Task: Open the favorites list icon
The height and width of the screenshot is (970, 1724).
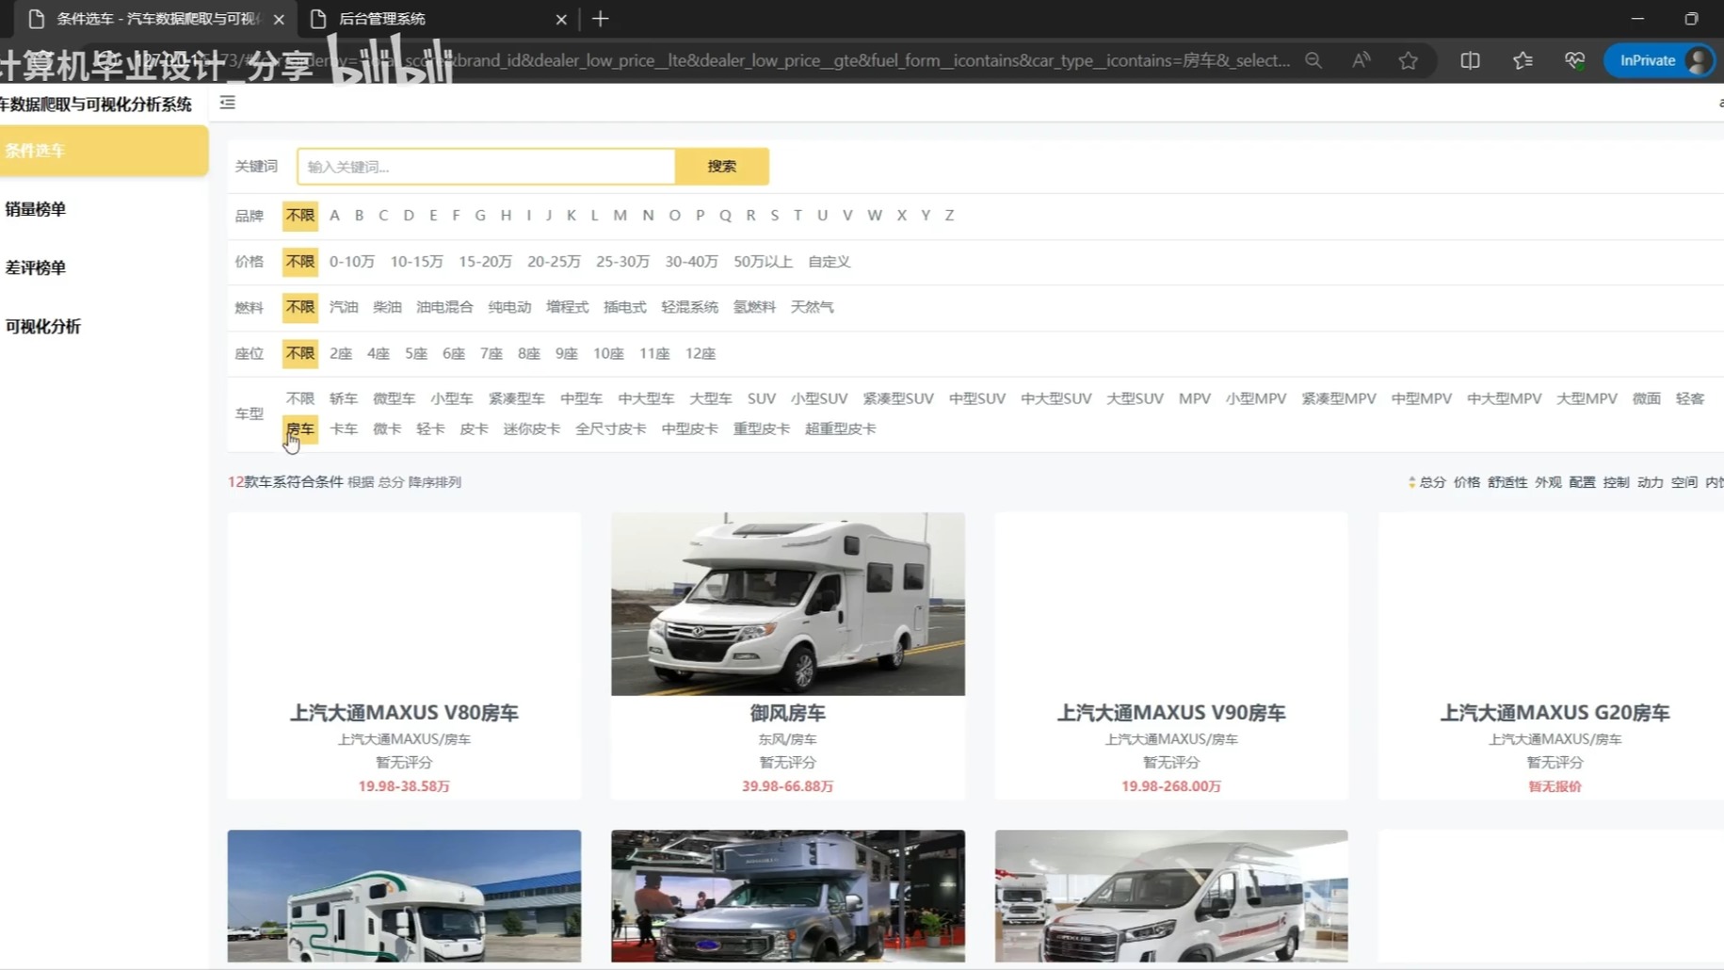Action: tap(1523, 60)
